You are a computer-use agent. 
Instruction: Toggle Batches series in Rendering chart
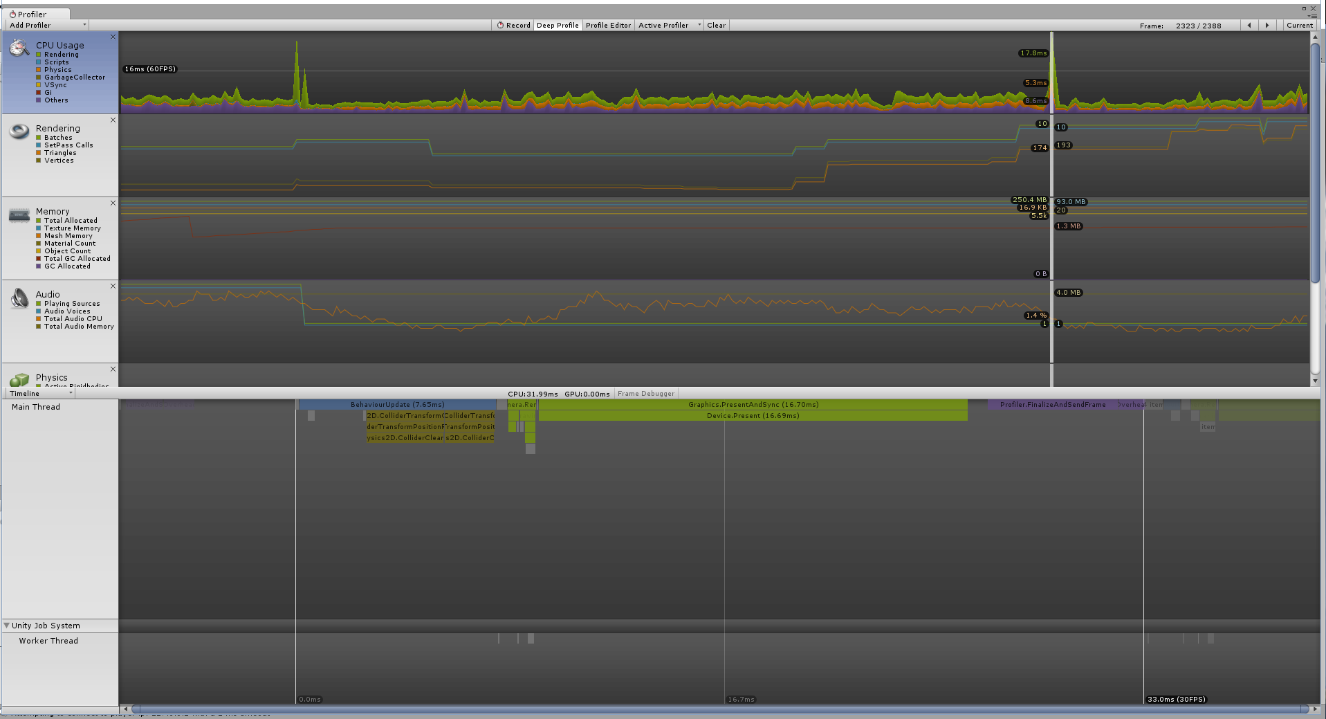tap(54, 138)
